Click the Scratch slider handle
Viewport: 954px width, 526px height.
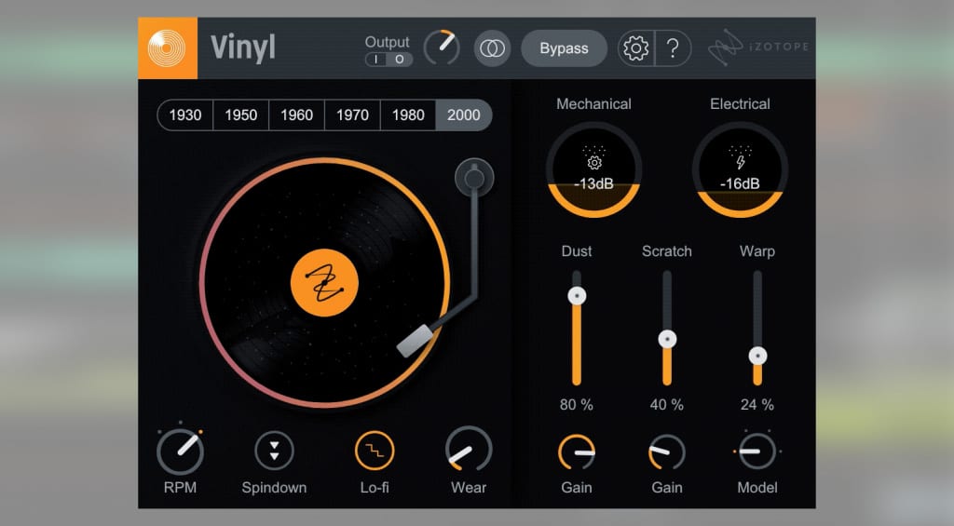click(x=667, y=339)
